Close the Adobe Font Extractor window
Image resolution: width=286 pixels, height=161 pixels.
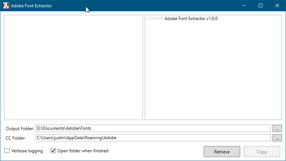[277, 6]
